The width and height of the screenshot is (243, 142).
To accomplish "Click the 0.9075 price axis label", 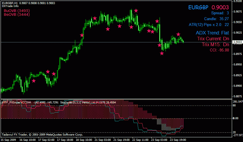I will pos(238,12).
